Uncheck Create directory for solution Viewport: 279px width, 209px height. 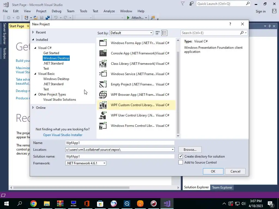pyautogui.click(x=181, y=156)
